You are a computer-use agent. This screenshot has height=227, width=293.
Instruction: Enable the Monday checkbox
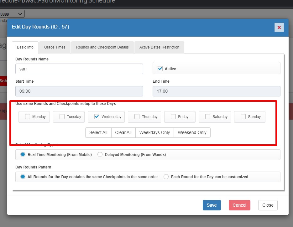[28, 116]
